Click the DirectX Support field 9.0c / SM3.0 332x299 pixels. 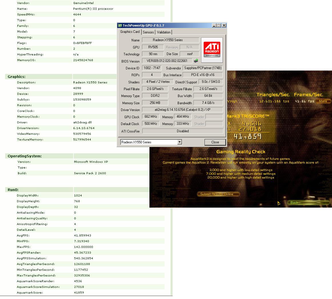coord(211,82)
